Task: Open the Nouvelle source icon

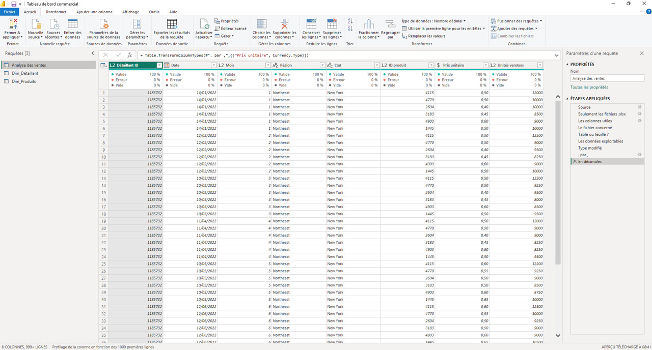Action: pos(36,24)
